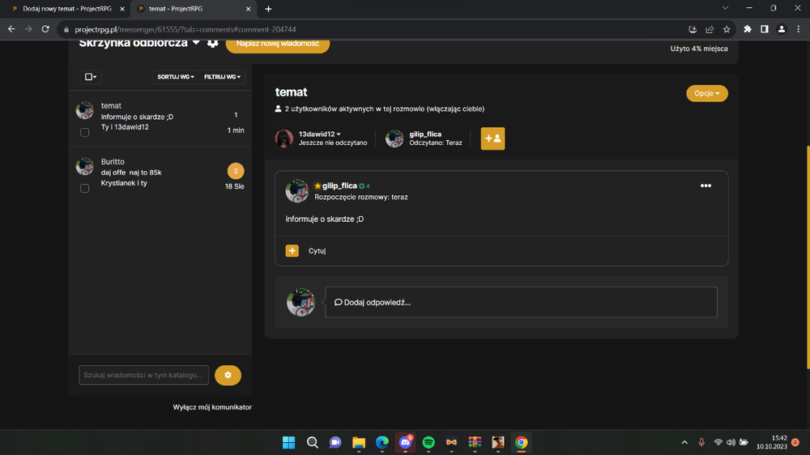Image resolution: width=810 pixels, height=455 pixels.
Task: Open gilip_flica username link in message
Action: click(x=339, y=186)
